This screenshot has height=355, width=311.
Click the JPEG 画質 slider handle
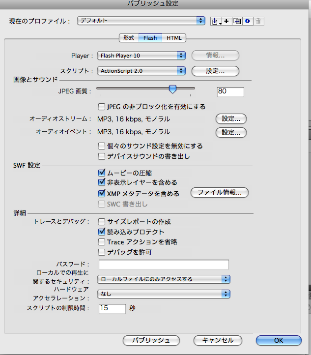click(x=172, y=89)
